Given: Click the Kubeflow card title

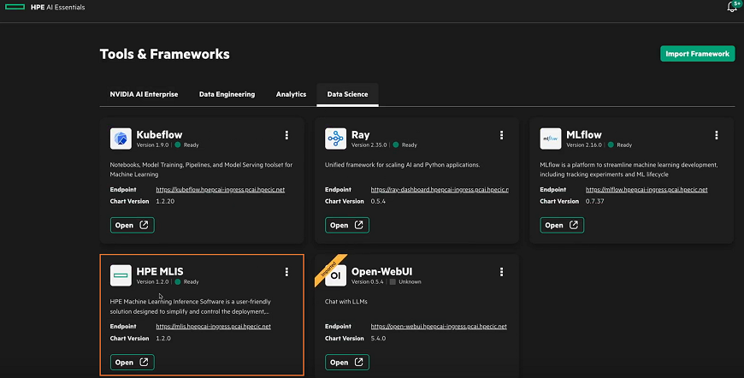Looking at the screenshot, I should click(159, 135).
